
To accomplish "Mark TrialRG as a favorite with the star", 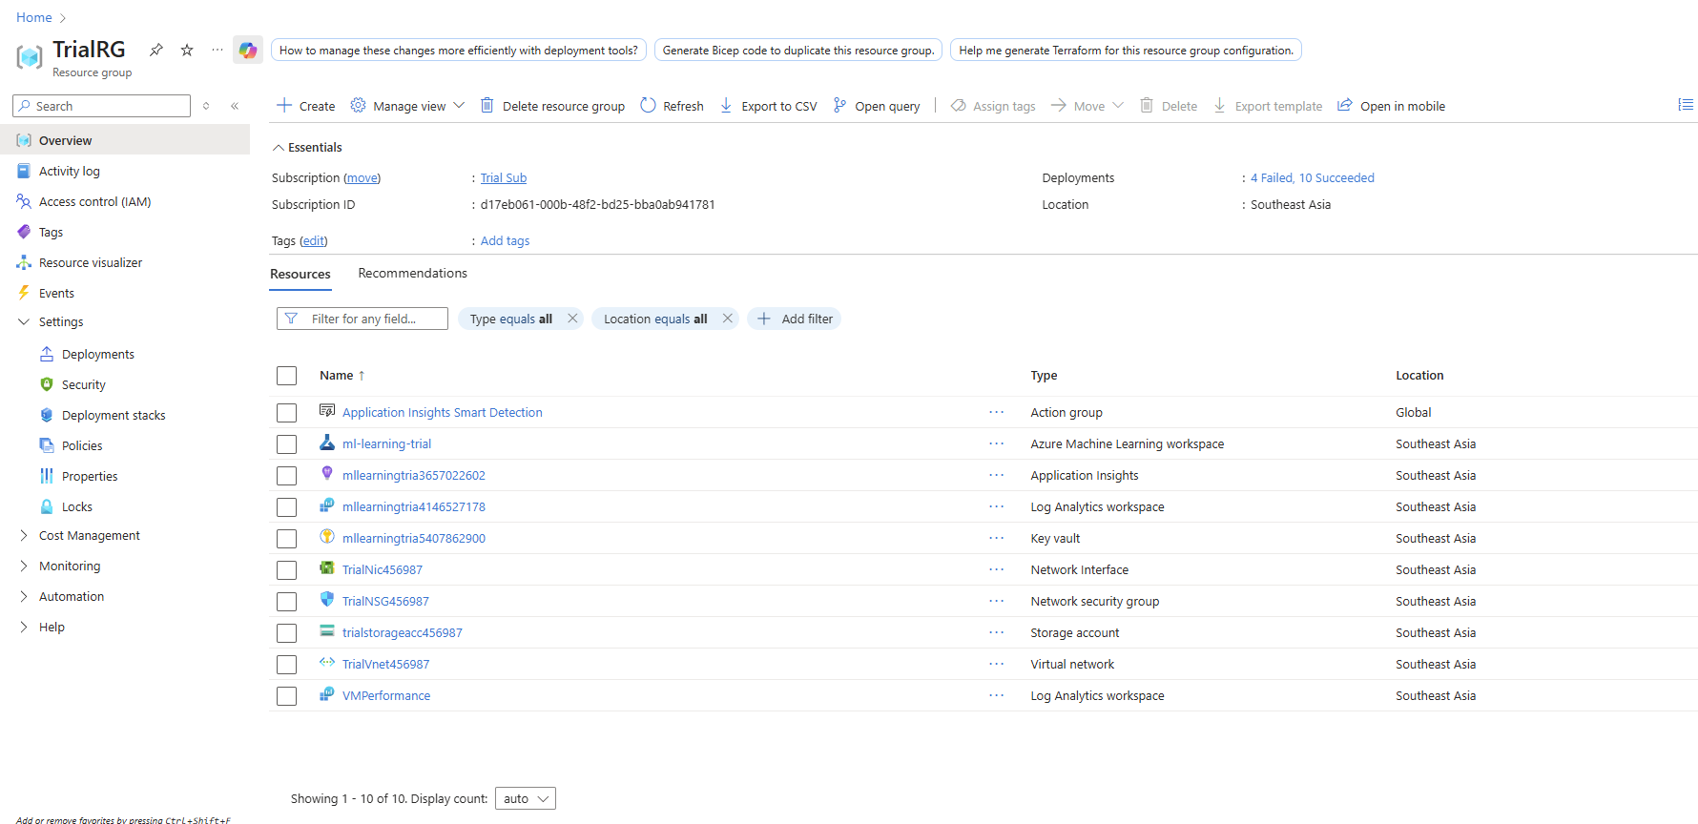I will coord(187,50).
